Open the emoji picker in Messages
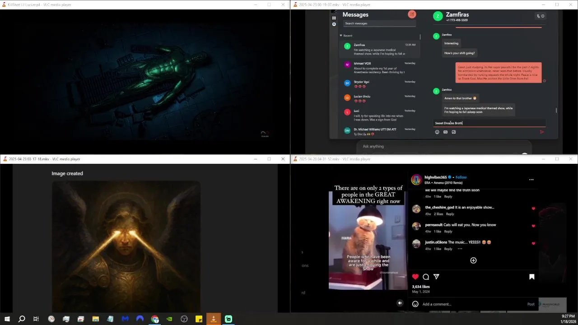 click(x=437, y=132)
